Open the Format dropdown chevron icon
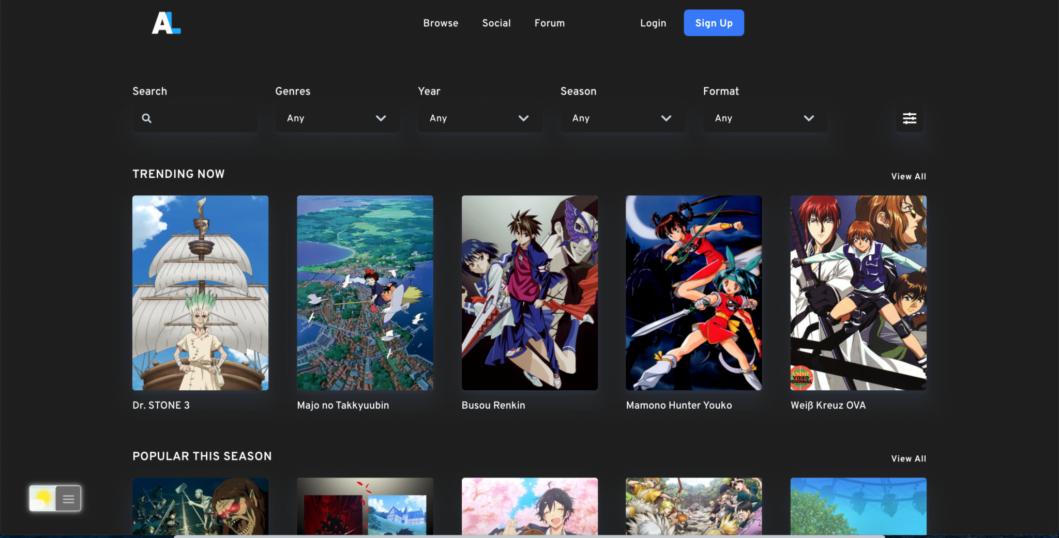This screenshot has height=538, width=1059. [x=809, y=118]
